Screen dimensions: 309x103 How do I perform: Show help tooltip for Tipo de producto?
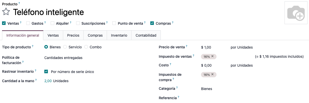[33, 47]
